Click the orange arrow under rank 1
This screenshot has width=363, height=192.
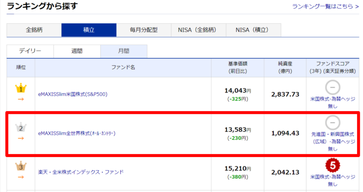(x=21, y=99)
